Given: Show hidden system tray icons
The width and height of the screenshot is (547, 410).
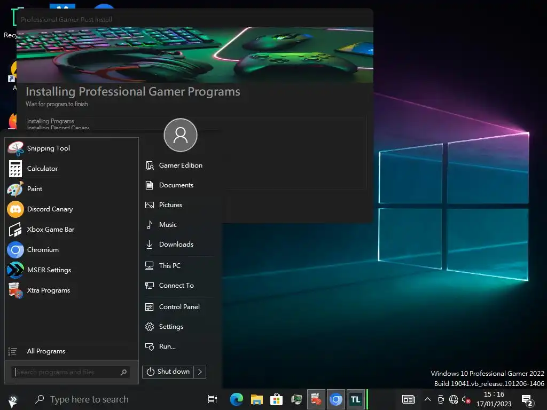Looking at the screenshot, I should pyautogui.click(x=427, y=399).
